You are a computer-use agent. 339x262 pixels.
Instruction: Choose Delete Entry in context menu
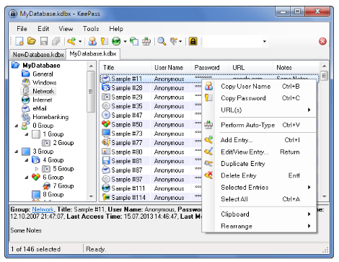click(260, 175)
